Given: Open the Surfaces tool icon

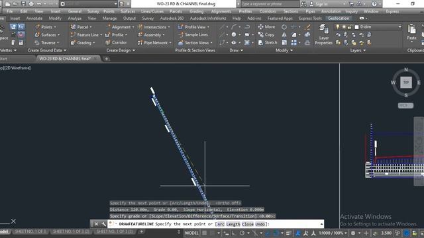Looking at the screenshot, I should click(x=37, y=35).
